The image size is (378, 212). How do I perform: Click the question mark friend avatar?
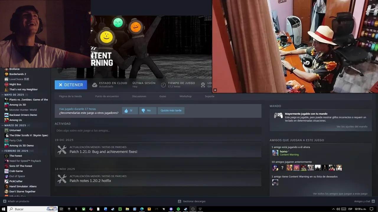tap(282, 168)
